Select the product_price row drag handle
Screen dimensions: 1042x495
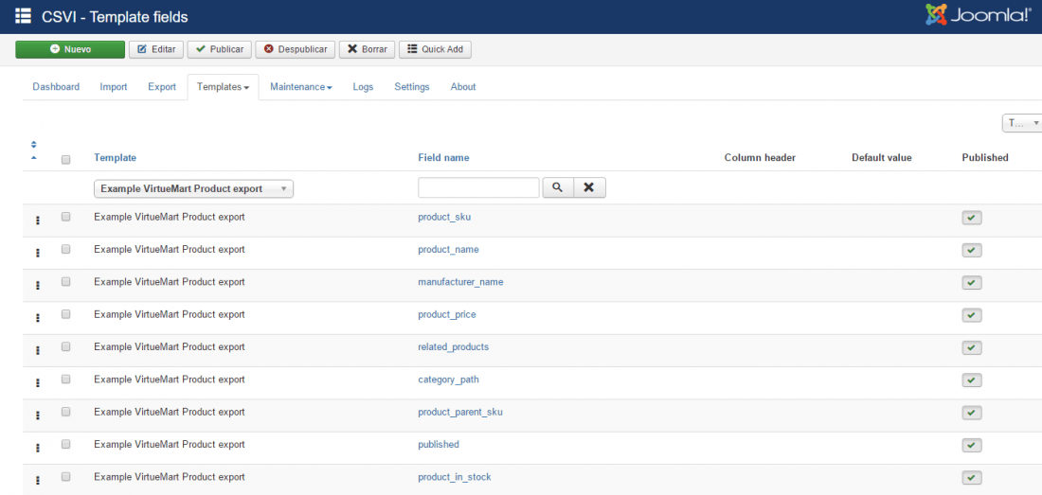click(38, 318)
